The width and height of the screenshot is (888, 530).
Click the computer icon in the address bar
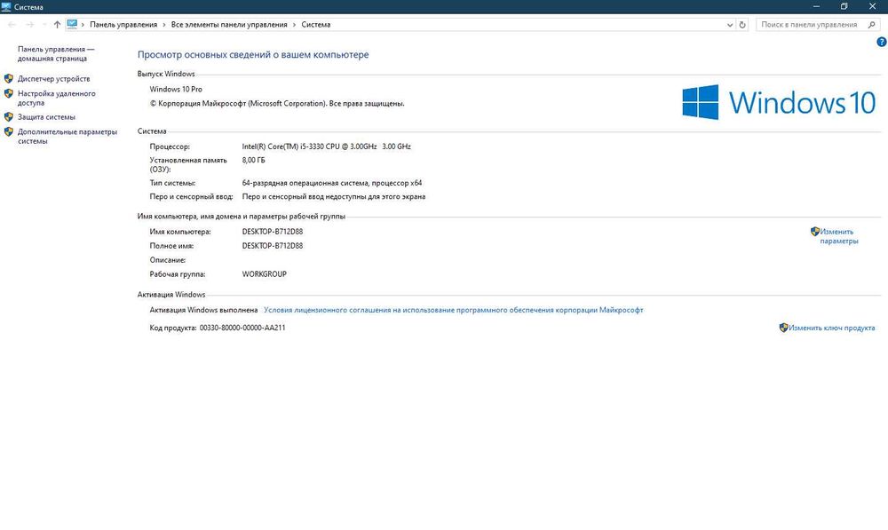pyautogui.click(x=72, y=24)
